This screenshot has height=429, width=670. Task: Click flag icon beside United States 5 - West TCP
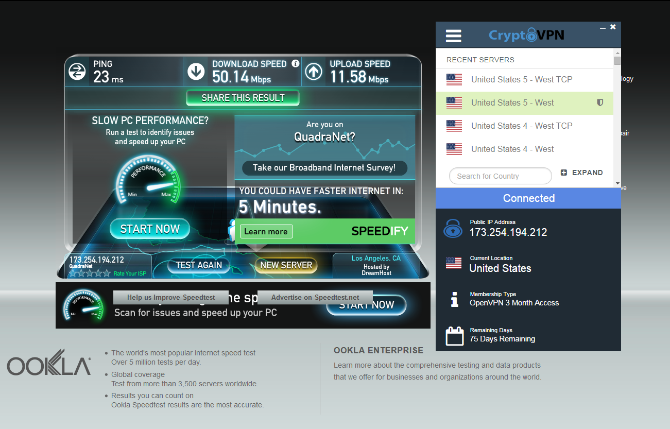[454, 79]
